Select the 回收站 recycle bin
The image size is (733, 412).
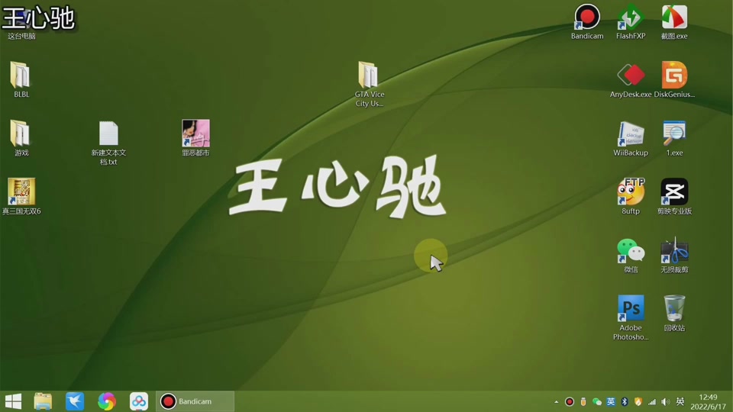click(x=674, y=313)
